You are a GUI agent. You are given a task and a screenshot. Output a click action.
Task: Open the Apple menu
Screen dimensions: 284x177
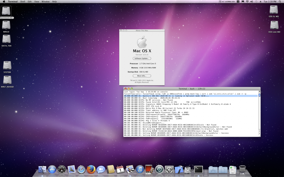pyautogui.click(x=4, y=2)
